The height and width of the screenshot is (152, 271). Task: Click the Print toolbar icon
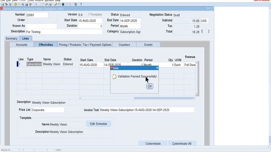click(x=26, y=4)
